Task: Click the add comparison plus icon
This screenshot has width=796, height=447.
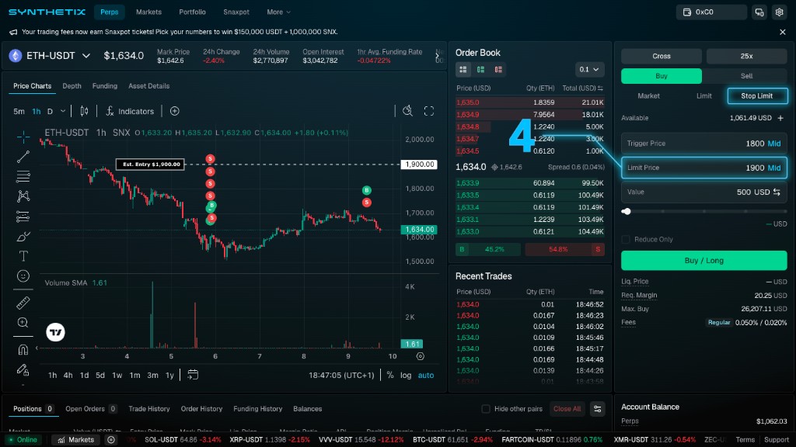Action: [x=175, y=111]
